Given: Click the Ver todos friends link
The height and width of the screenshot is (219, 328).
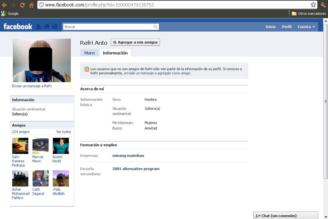Looking at the screenshot, I should (x=63, y=132).
